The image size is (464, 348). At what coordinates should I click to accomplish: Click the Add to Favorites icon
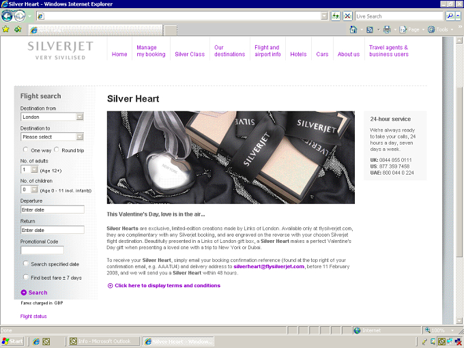18,29
